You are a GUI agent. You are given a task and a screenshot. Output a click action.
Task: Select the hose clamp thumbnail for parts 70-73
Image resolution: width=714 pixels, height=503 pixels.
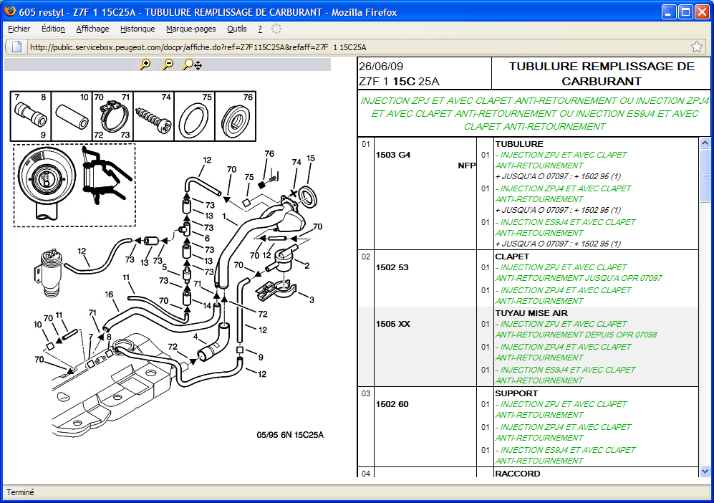113,115
